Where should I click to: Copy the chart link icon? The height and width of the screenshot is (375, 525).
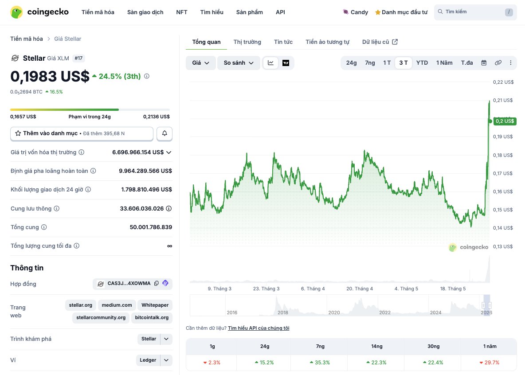click(x=498, y=62)
